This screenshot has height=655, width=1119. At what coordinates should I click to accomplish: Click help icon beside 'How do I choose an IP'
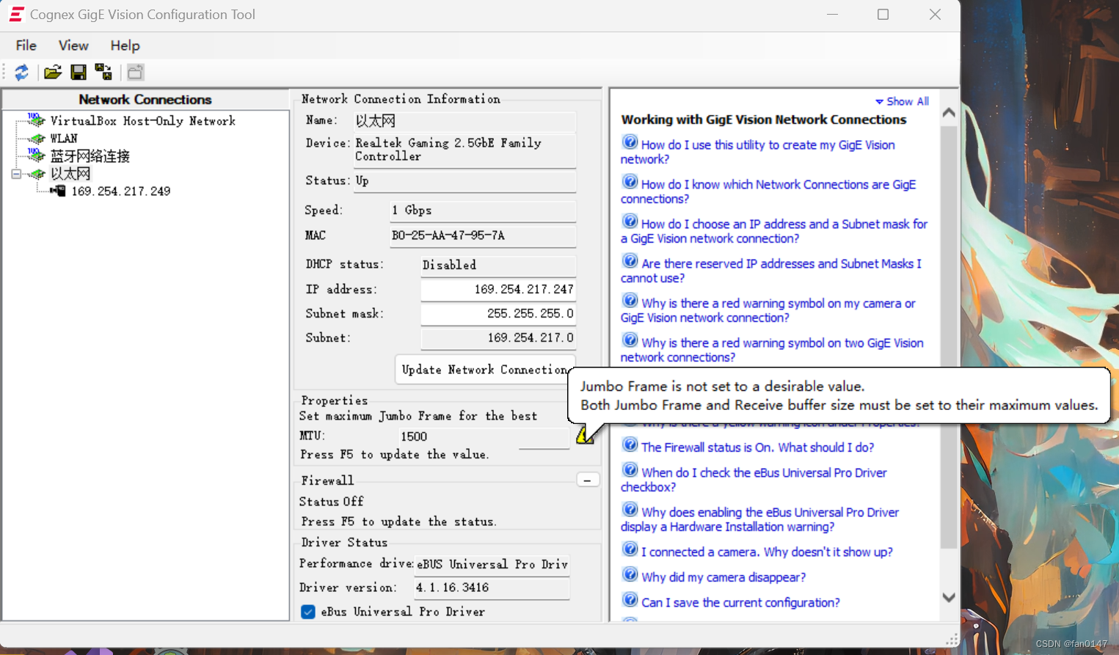pos(630,222)
